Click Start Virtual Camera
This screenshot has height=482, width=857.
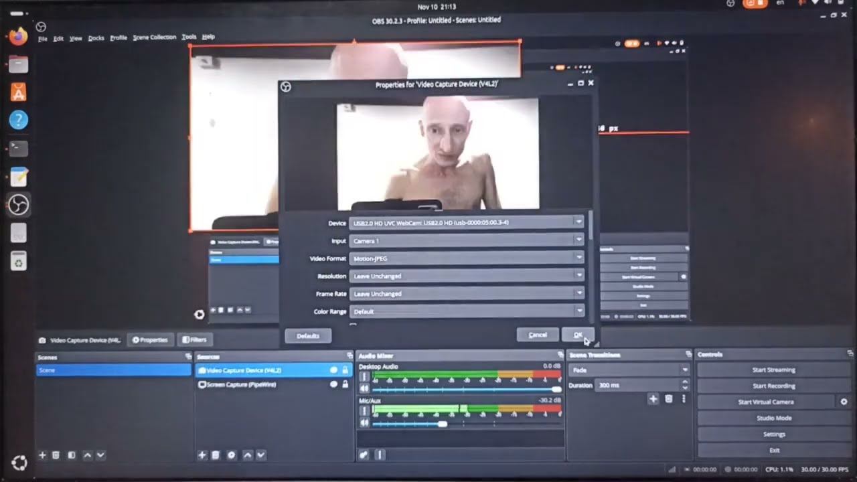[766, 402]
